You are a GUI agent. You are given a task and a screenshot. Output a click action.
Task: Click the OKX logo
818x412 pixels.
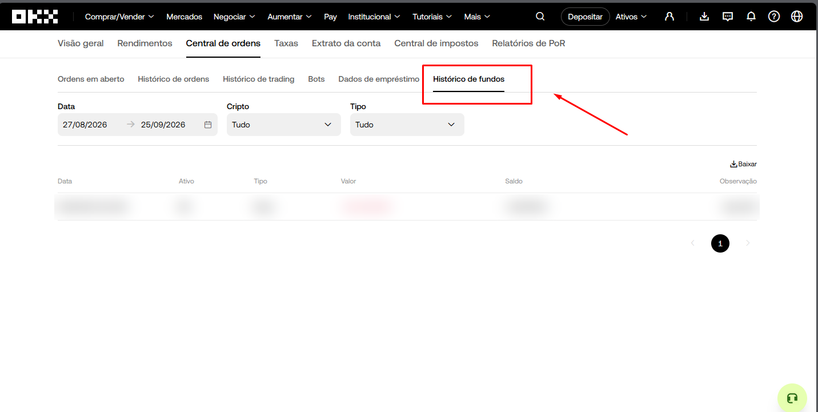(x=35, y=17)
